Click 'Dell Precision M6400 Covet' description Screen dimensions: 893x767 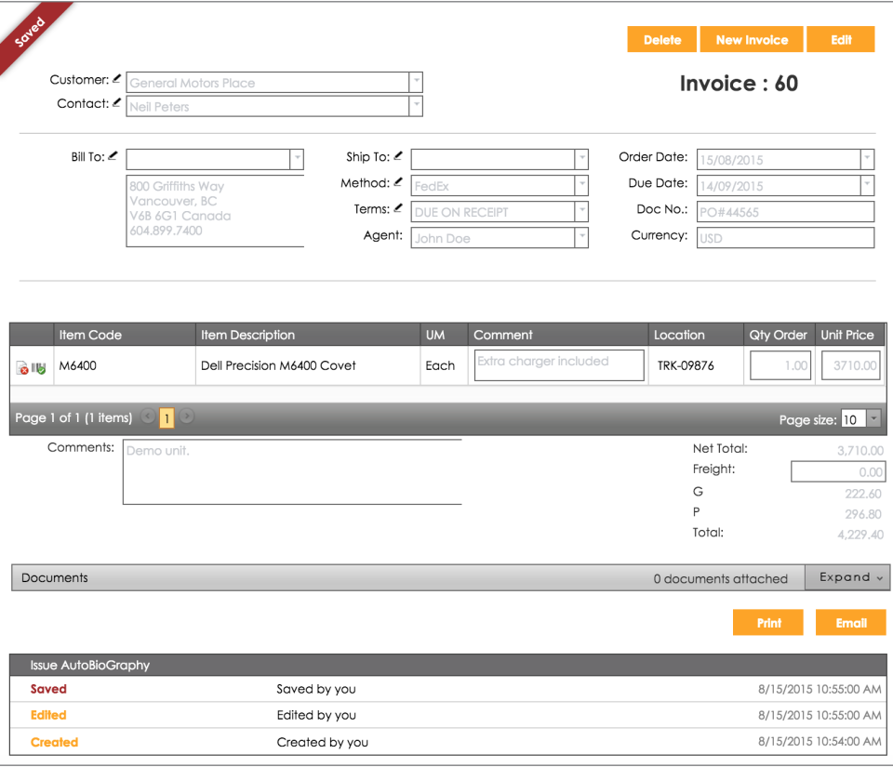coord(278,365)
